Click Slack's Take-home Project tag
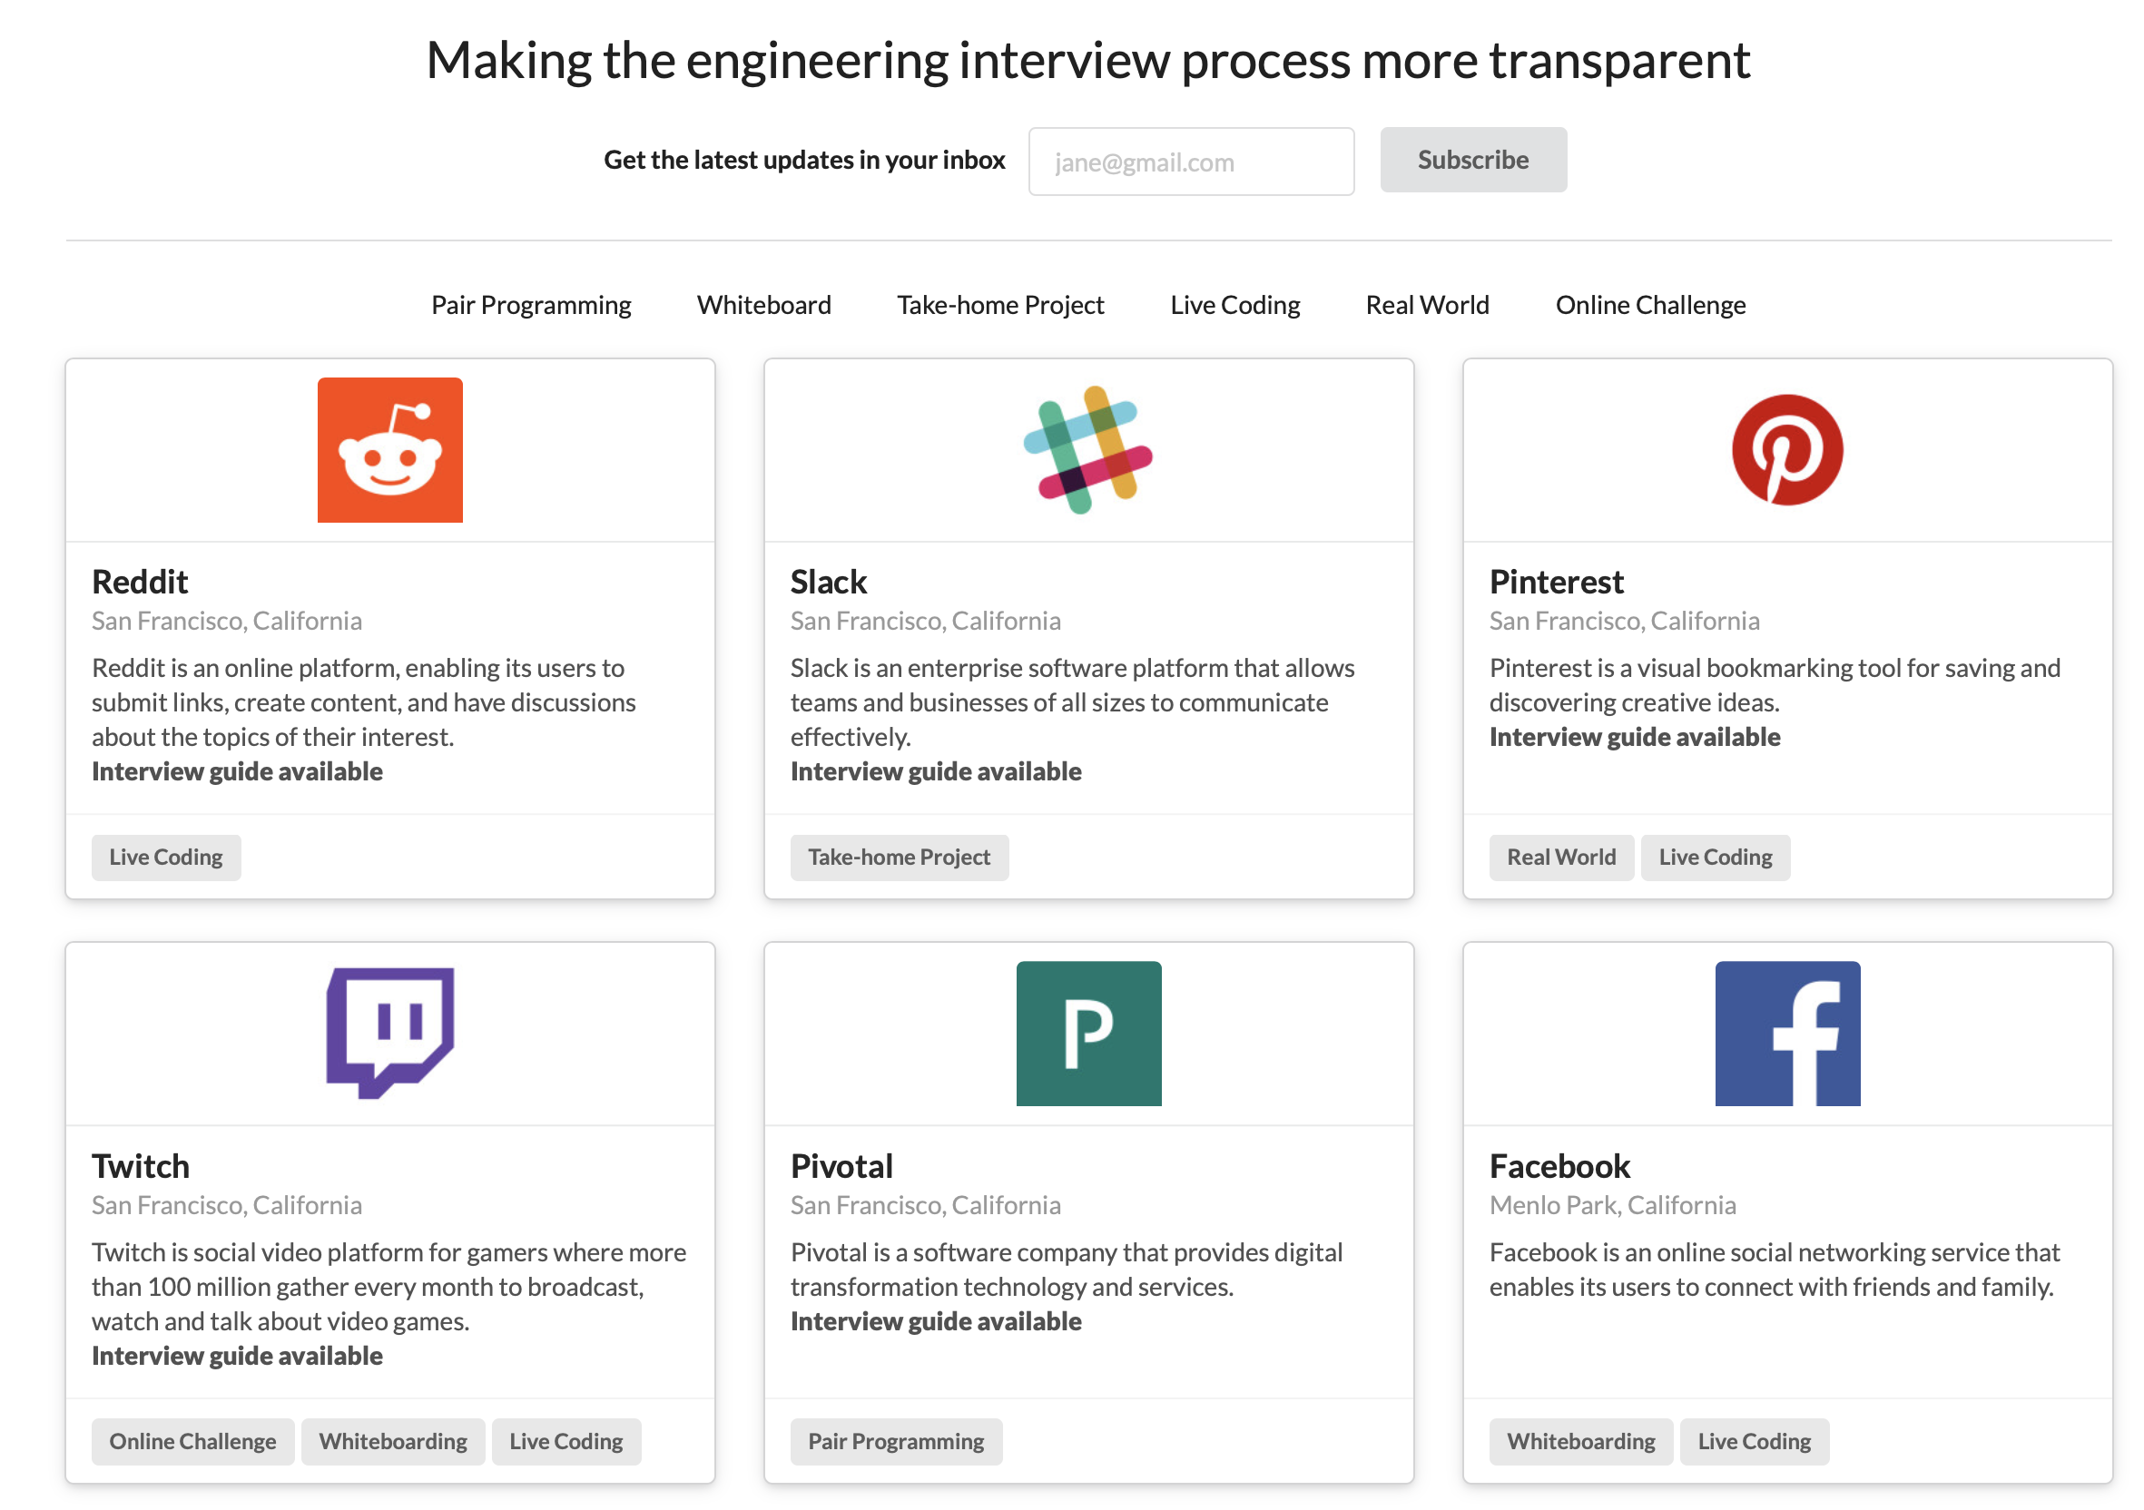Screen dimensions: 2144x1510 [x=899, y=857]
